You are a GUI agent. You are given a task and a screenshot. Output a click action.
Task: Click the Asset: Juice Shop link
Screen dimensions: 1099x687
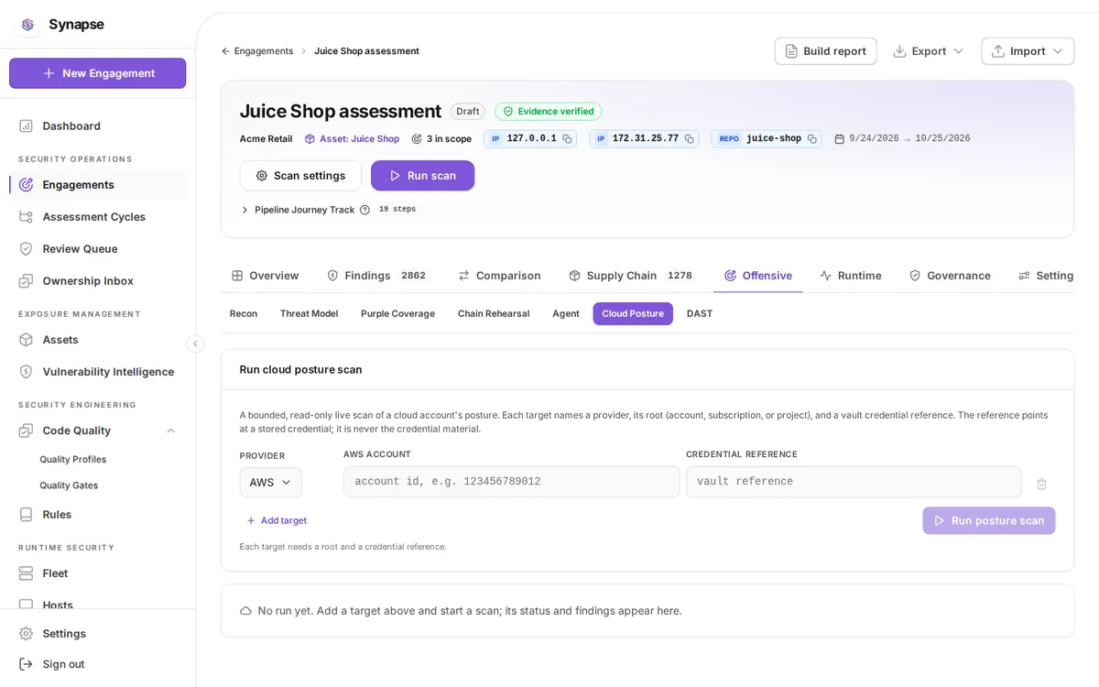pyautogui.click(x=359, y=139)
